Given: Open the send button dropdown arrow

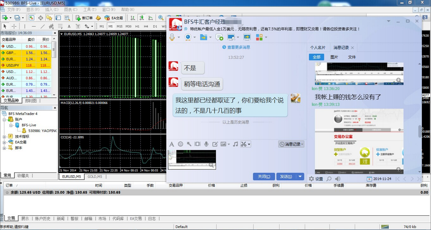Looking at the screenshot, I should coord(300,176).
